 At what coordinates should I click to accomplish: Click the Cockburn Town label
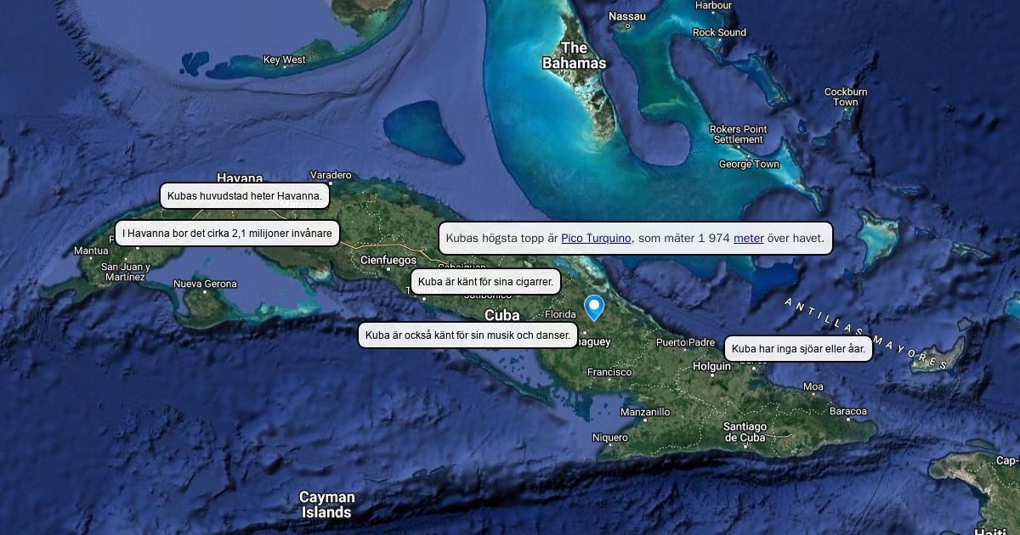coord(846,97)
